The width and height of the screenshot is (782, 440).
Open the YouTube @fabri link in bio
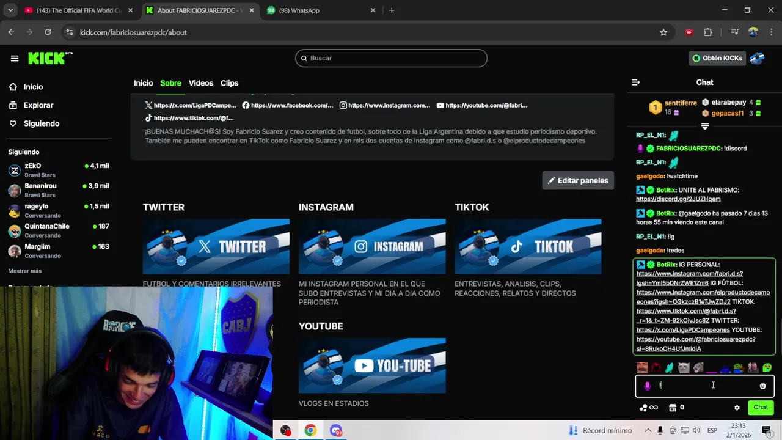482,105
